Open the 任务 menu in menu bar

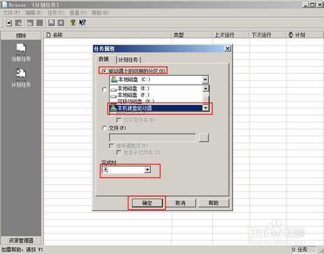pos(56,13)
